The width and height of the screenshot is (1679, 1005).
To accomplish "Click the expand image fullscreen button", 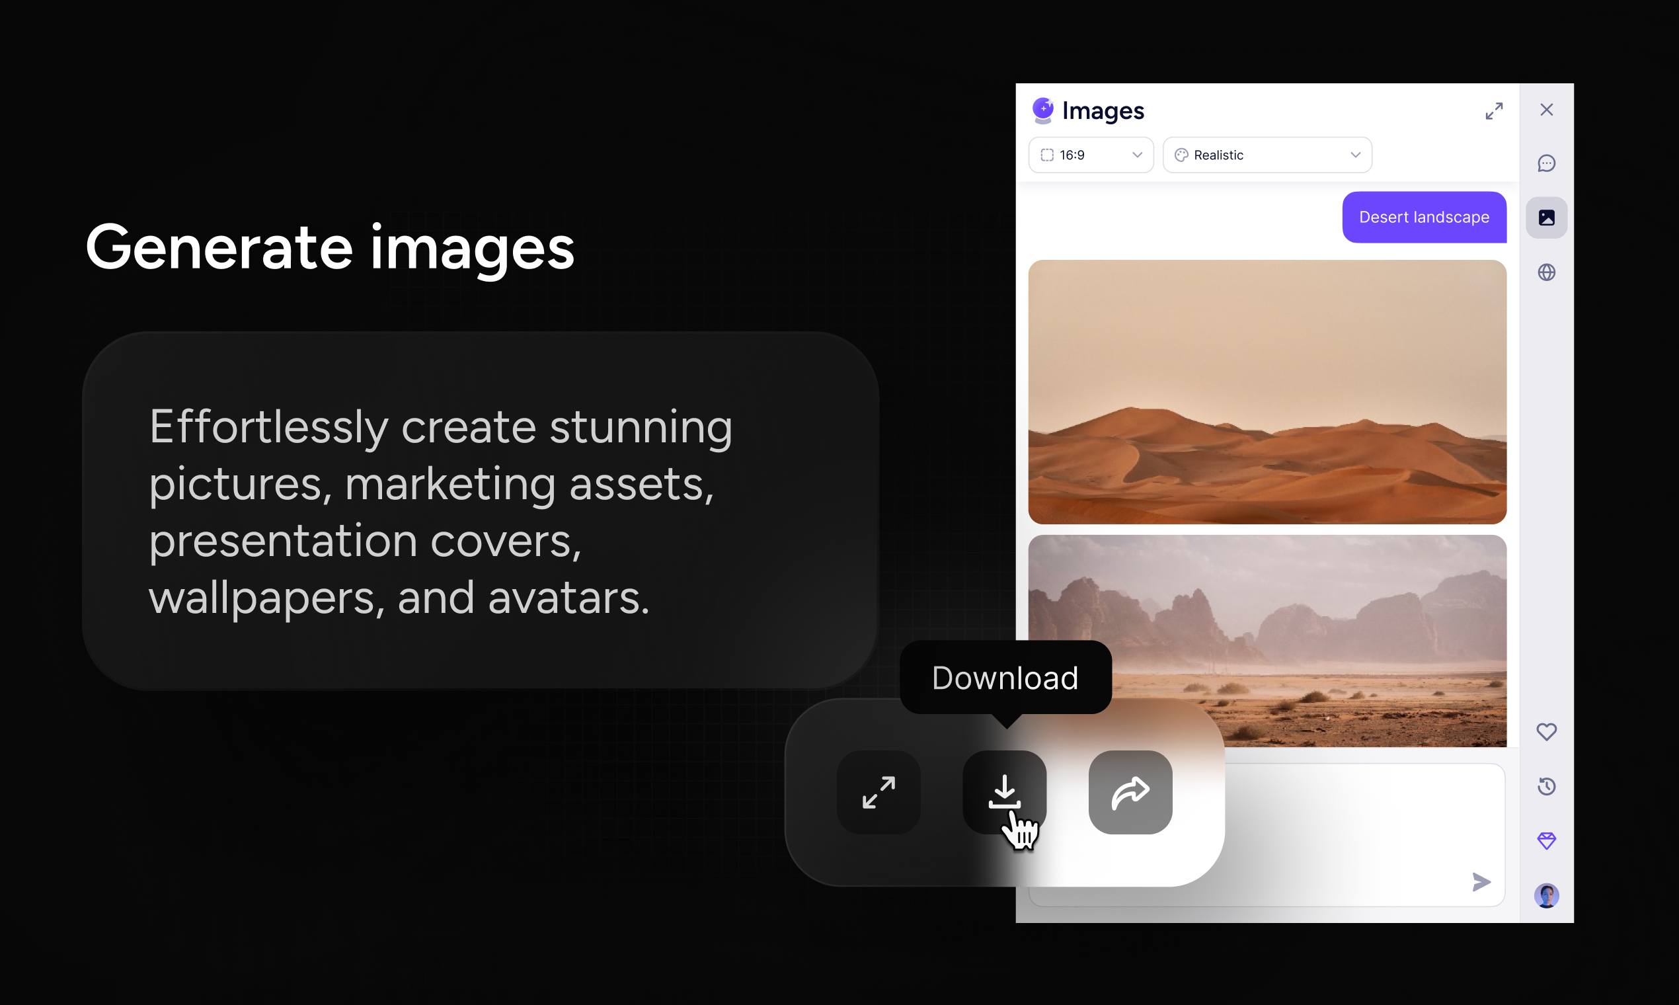I will [878, 791].
